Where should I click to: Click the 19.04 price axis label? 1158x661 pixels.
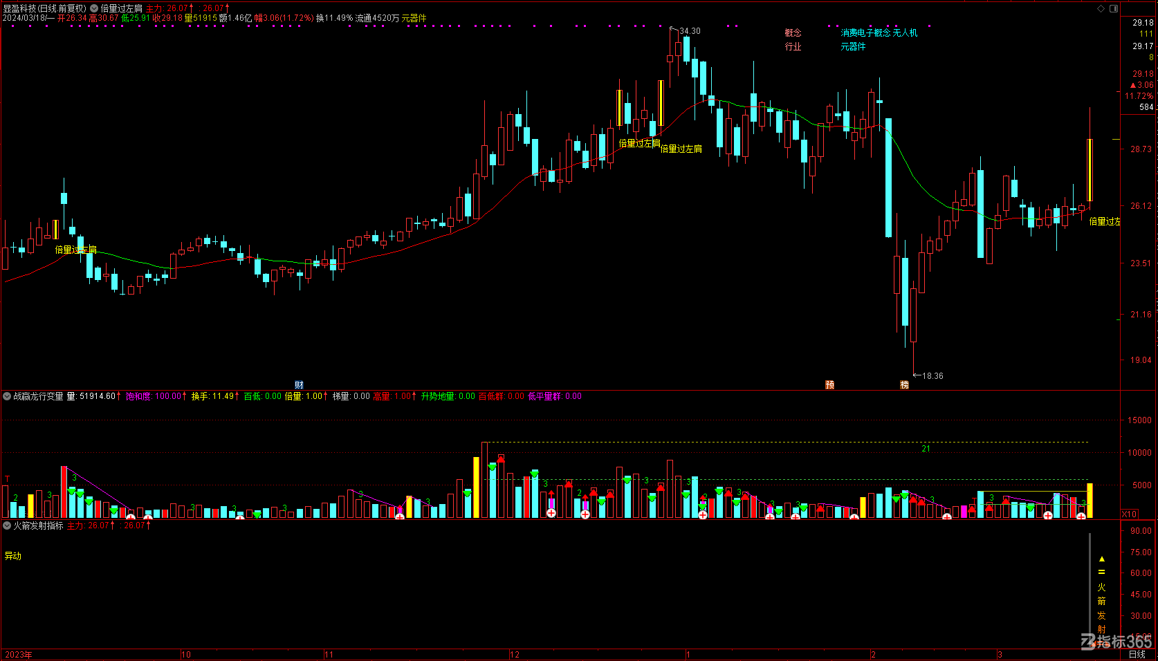pyautogui.click(x=1141, y=360)
